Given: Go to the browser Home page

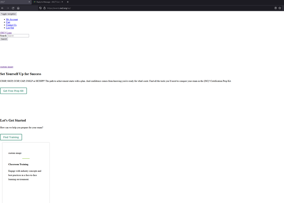Looking at the screenshot, I should point(18,8).
